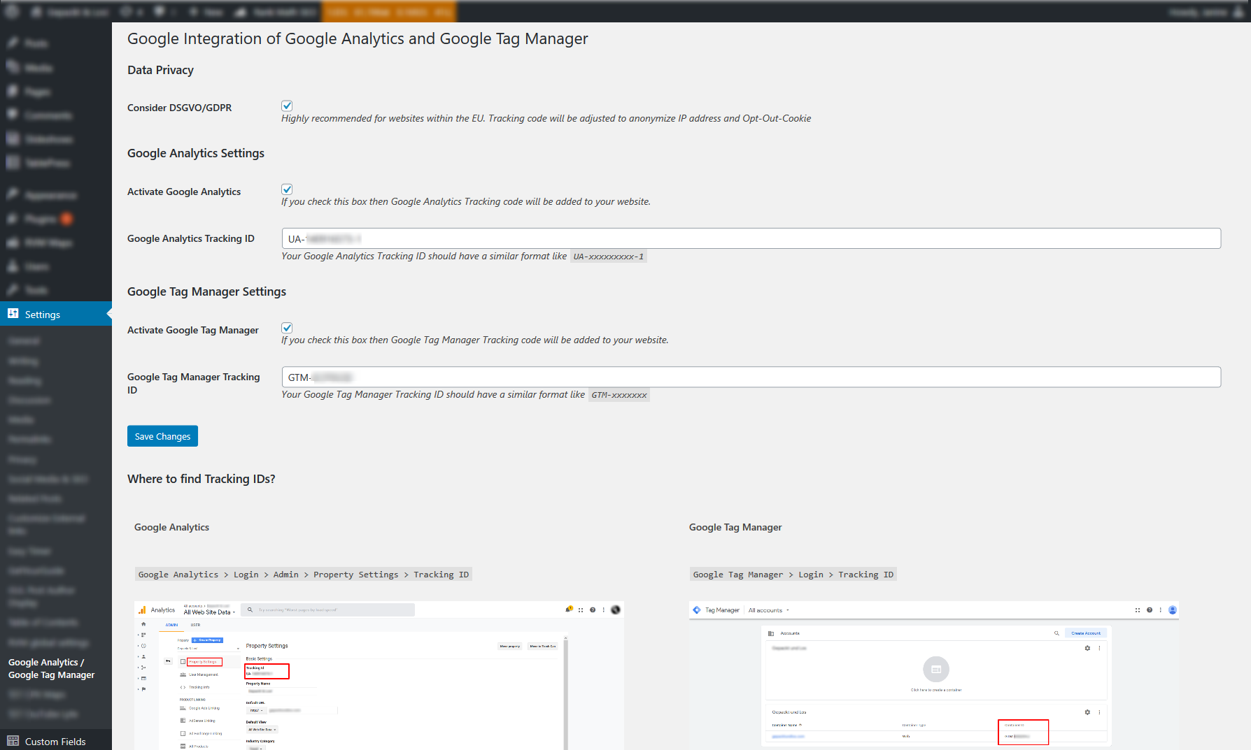Open the Settings menu in sidebar

click(56, 314)
